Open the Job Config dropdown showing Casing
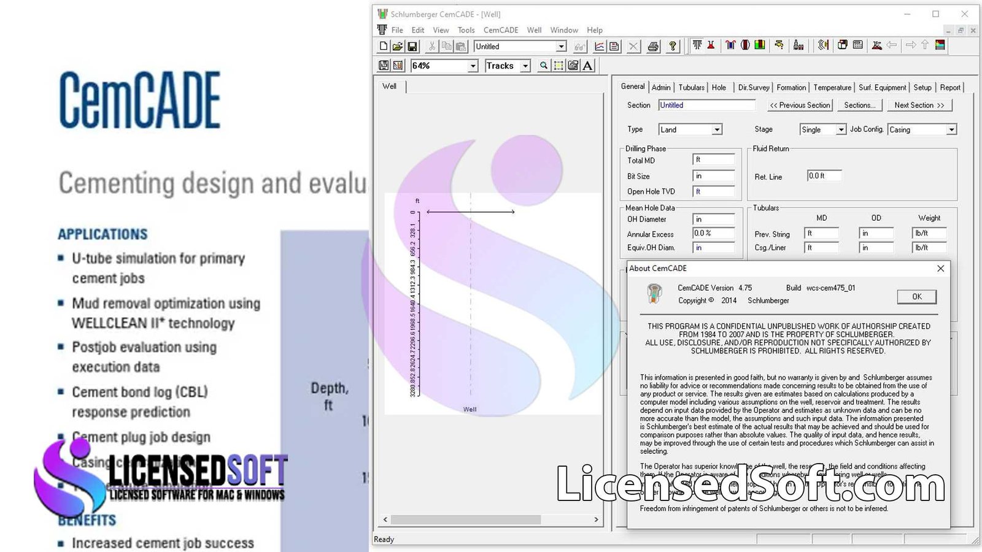 951,130
